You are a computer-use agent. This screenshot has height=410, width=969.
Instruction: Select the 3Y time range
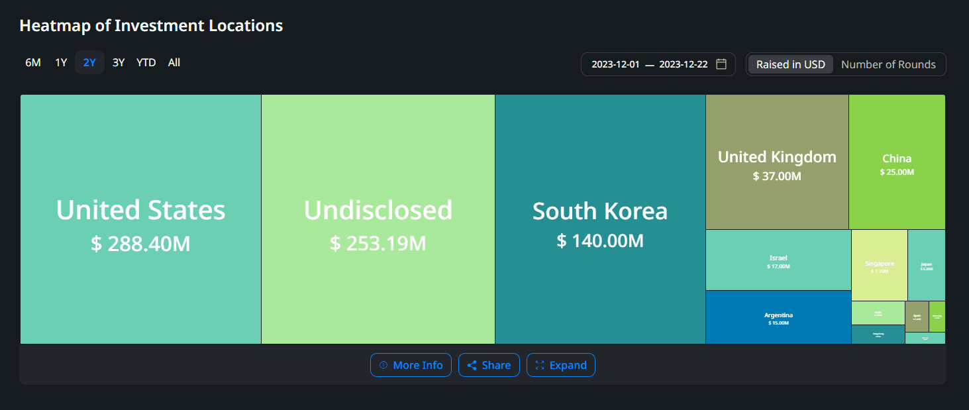tap(118, 62)
